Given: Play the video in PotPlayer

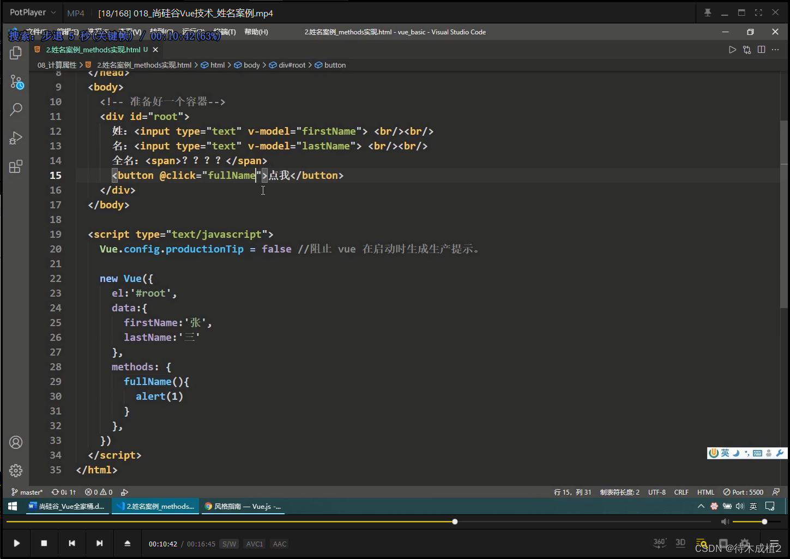Looking at the screenshot, I should click(16, 543).
